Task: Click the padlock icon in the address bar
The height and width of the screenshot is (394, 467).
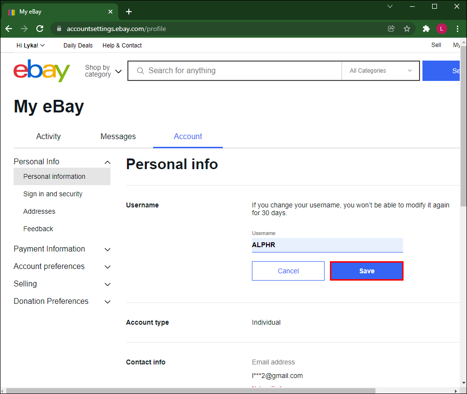Action: coord(59,29)
